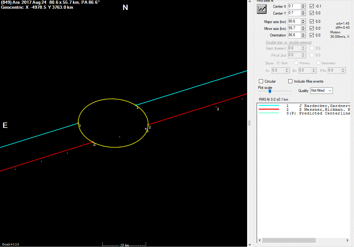Toggle the Orientation fit checkbox
Screen dimensions: 354x247
coord(312,35)
